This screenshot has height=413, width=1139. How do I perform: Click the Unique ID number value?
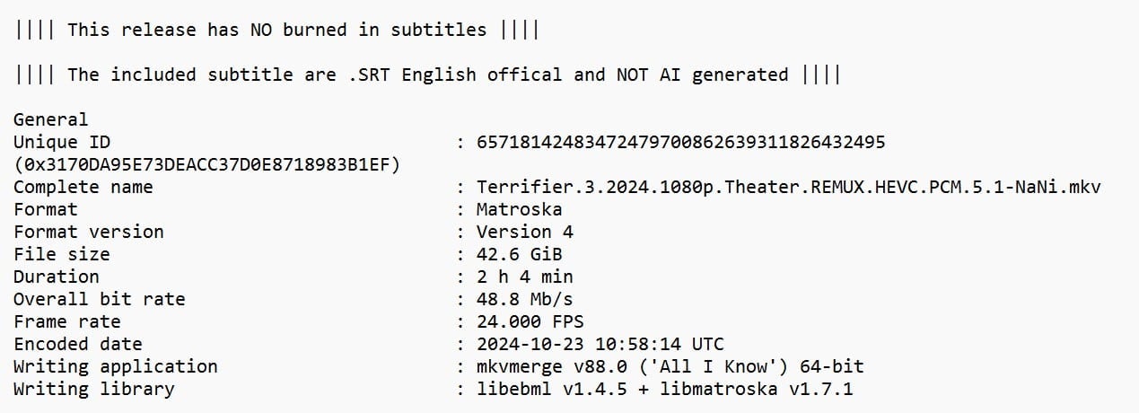point(681,142)
